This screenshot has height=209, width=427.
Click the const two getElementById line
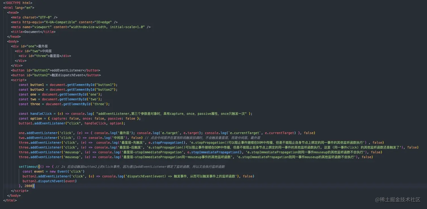point(60,99)
